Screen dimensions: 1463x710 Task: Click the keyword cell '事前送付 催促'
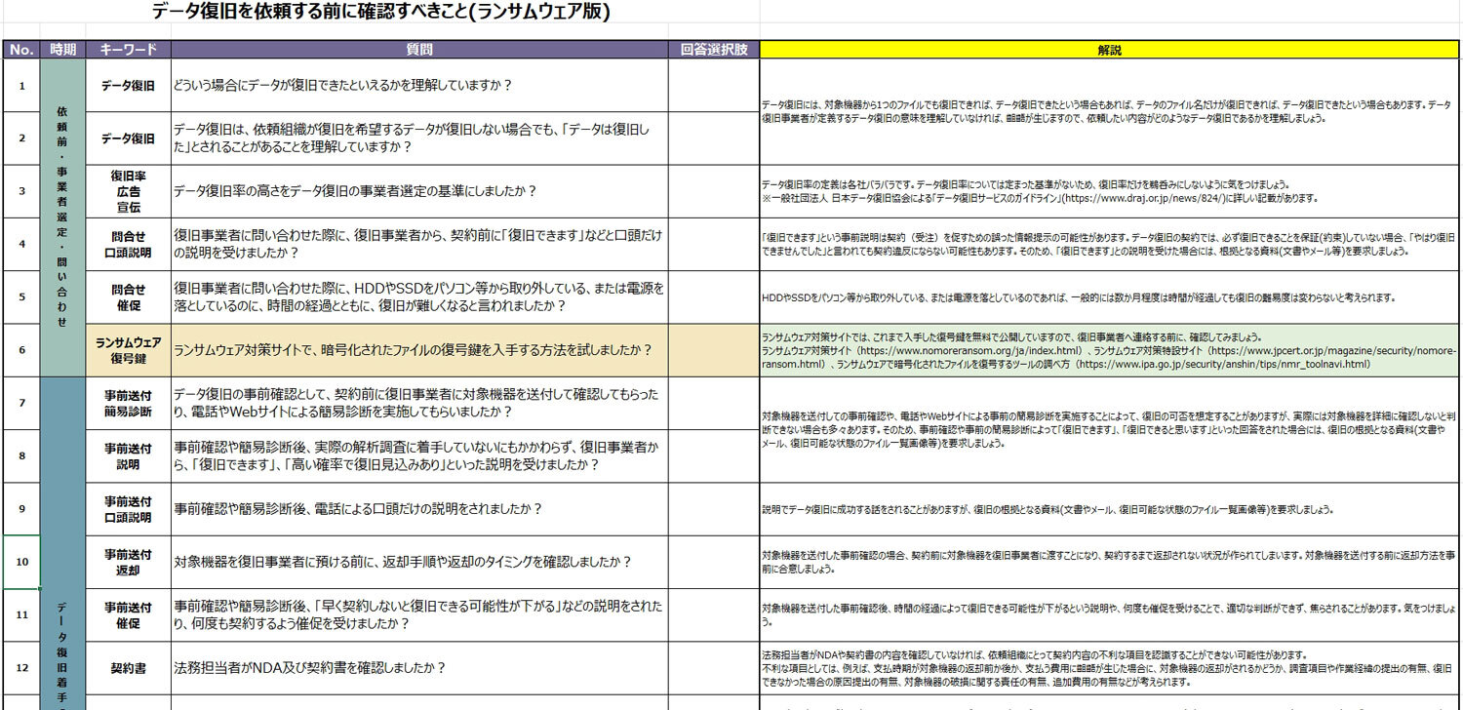coord(128,614)
